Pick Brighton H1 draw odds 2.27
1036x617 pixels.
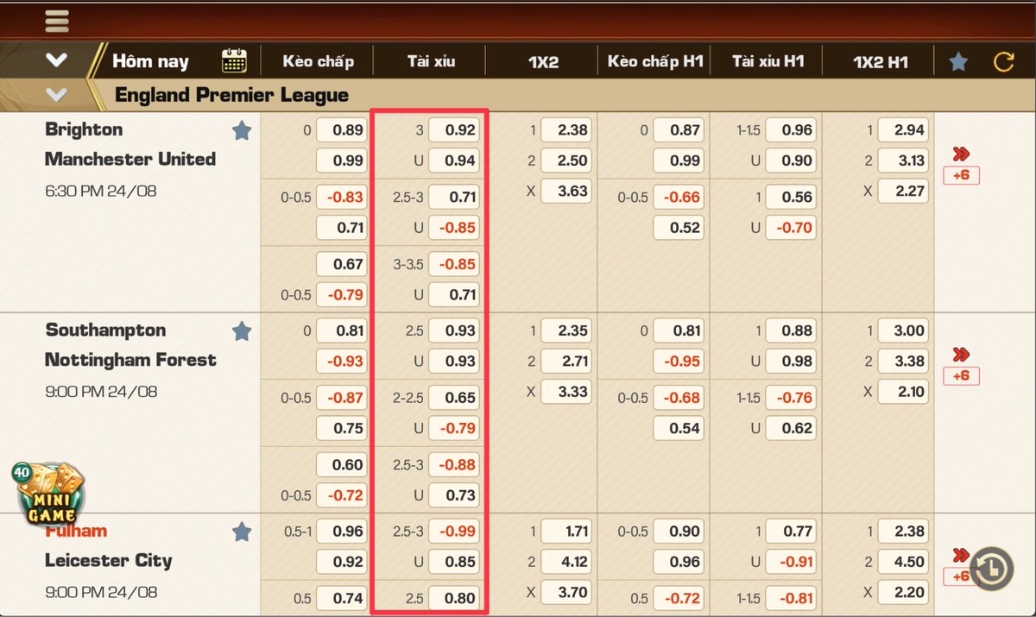coord(903,191)
